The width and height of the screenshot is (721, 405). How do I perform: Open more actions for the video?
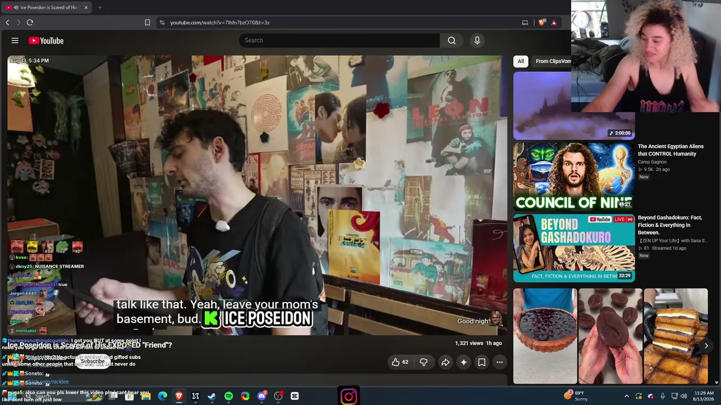pyautogui.click(x=500, y=362)
